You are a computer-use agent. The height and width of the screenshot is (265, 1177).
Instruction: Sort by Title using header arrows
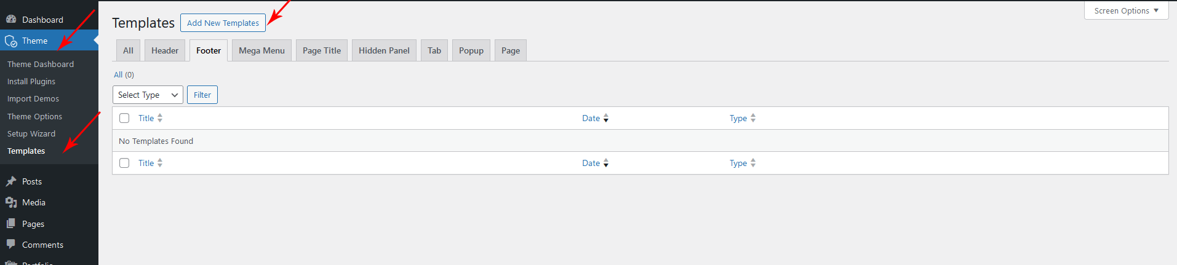coord(160,118)
